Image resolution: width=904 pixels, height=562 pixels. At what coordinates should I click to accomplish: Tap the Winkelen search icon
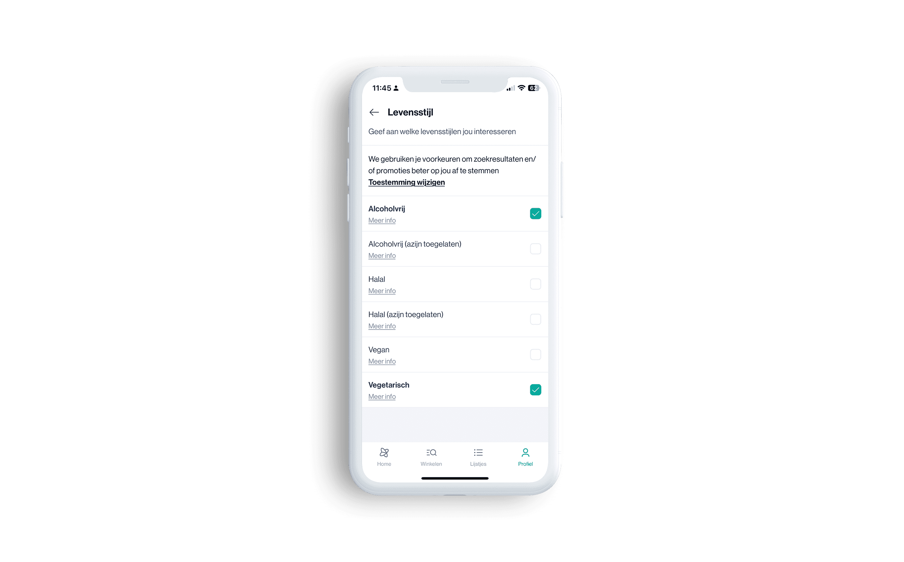point(431,453)
